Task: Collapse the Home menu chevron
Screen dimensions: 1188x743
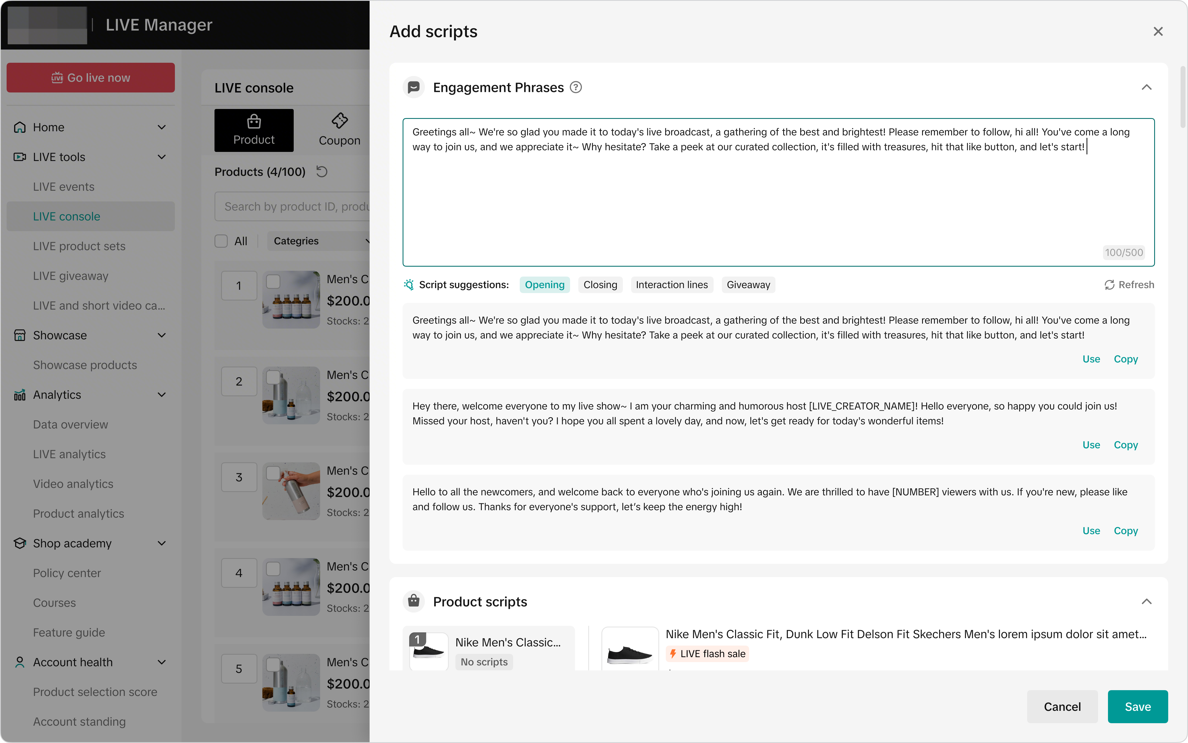Action: 161,127
